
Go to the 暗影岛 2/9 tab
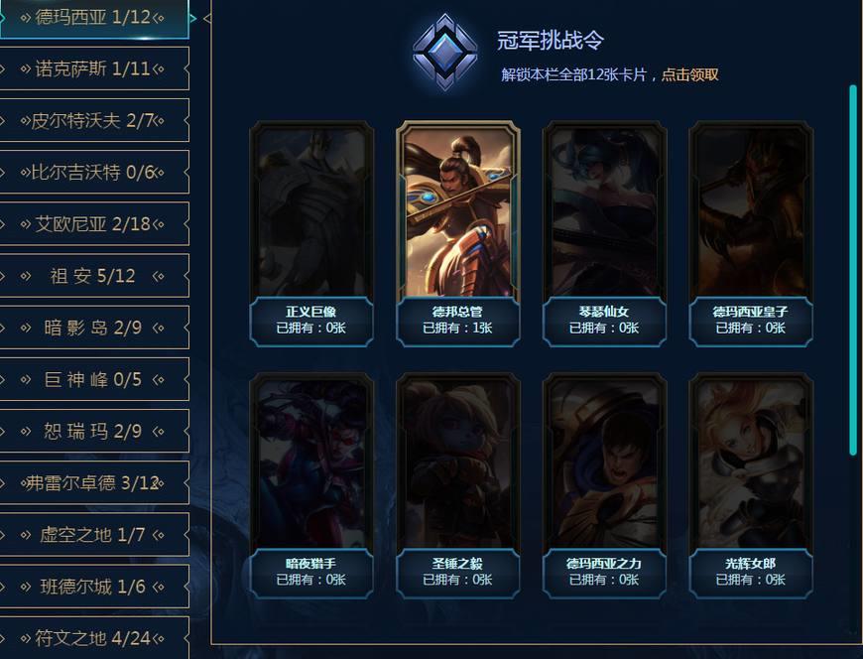92,328
